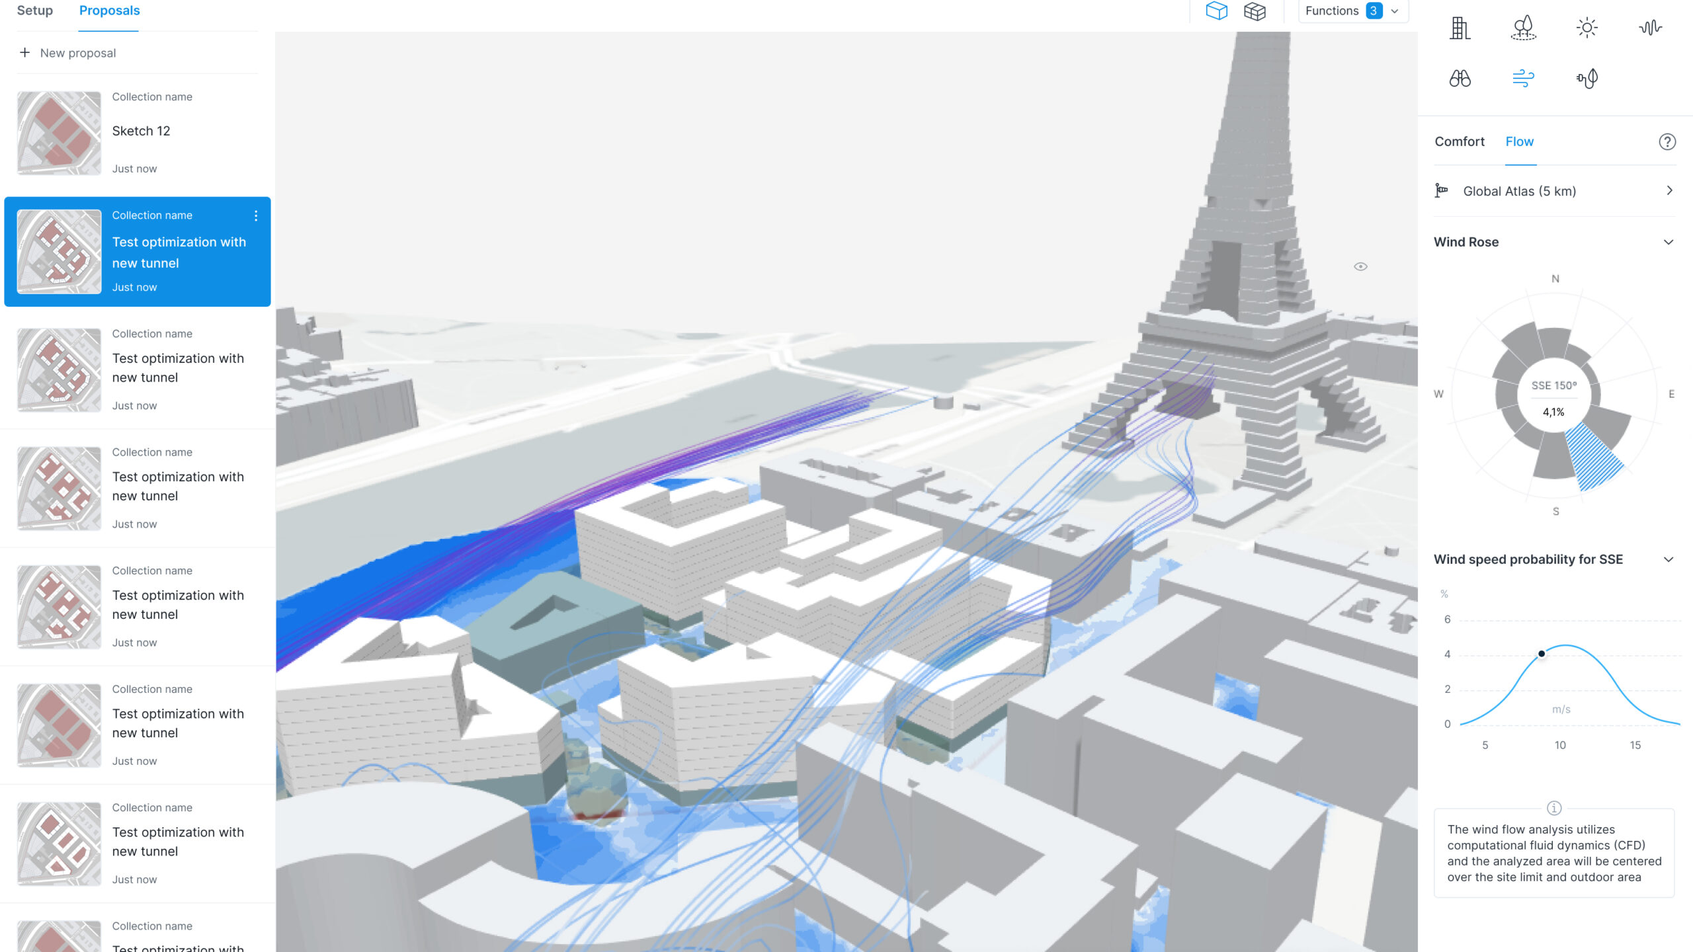Expand Global Atlas (5 km) chevron

tap(1669, 191)
